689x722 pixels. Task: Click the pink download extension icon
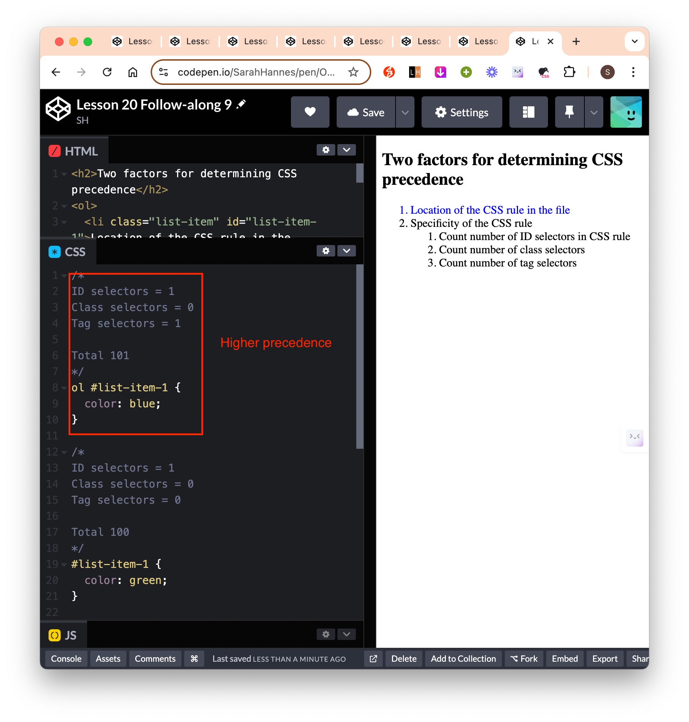point(441,72)
